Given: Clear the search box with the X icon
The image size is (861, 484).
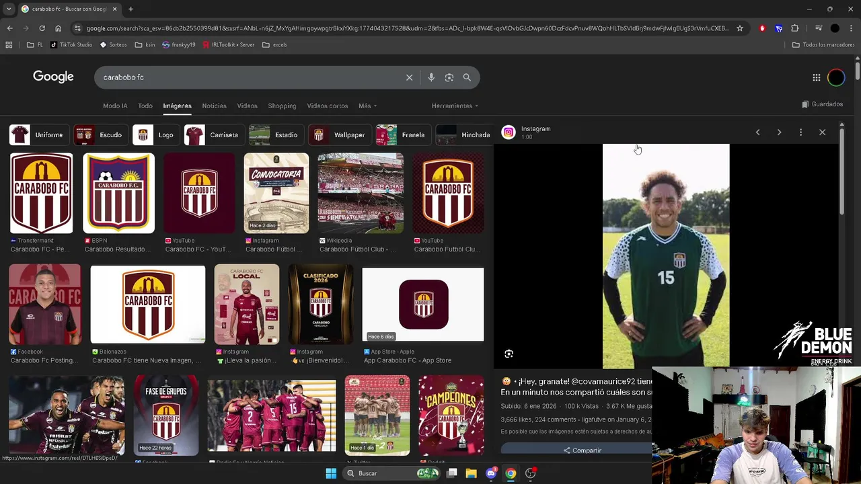Looking at the screenshot, I should pos(409,77).
